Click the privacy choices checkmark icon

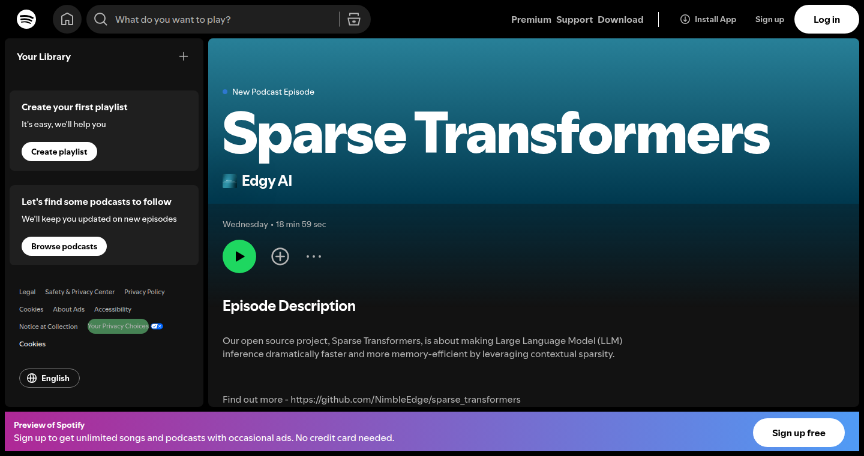click(157, 326)
